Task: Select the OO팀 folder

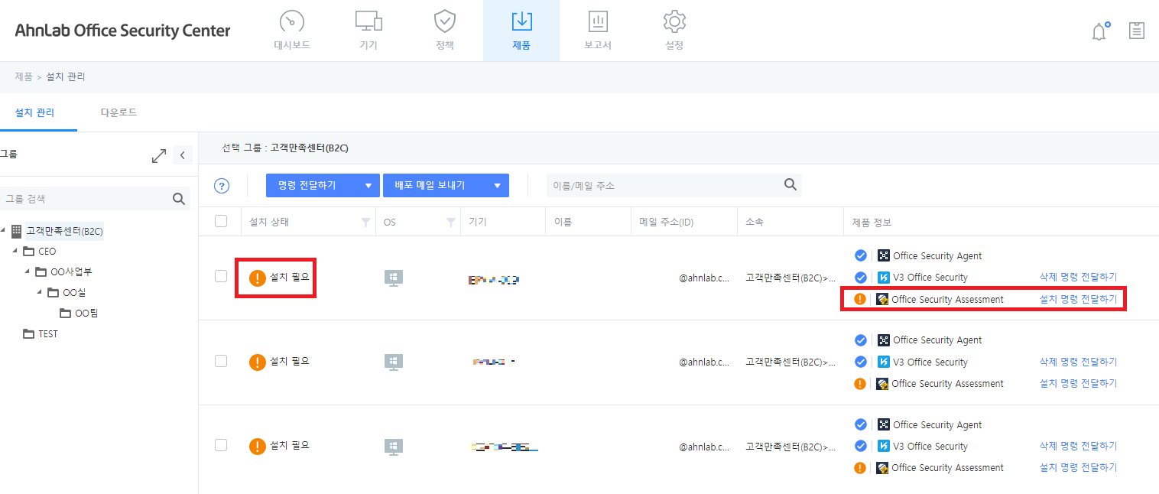Action: point(86,313)
